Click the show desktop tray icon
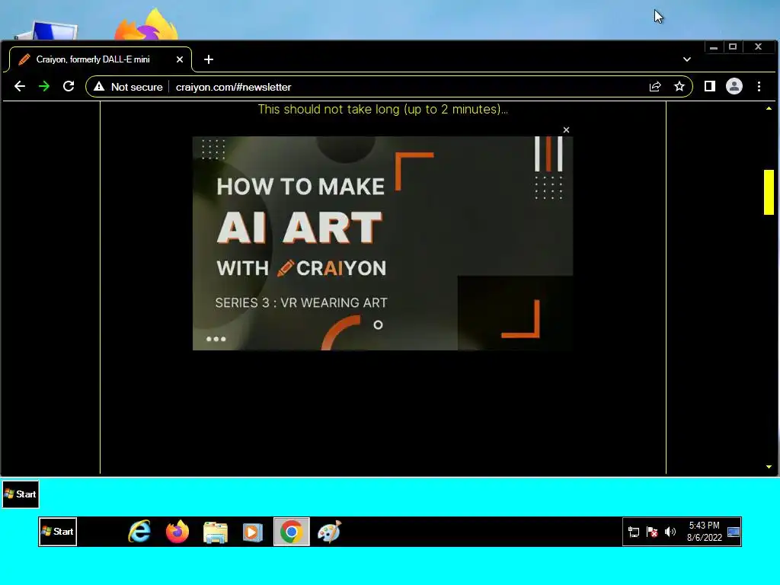 (x=734, y=532)
